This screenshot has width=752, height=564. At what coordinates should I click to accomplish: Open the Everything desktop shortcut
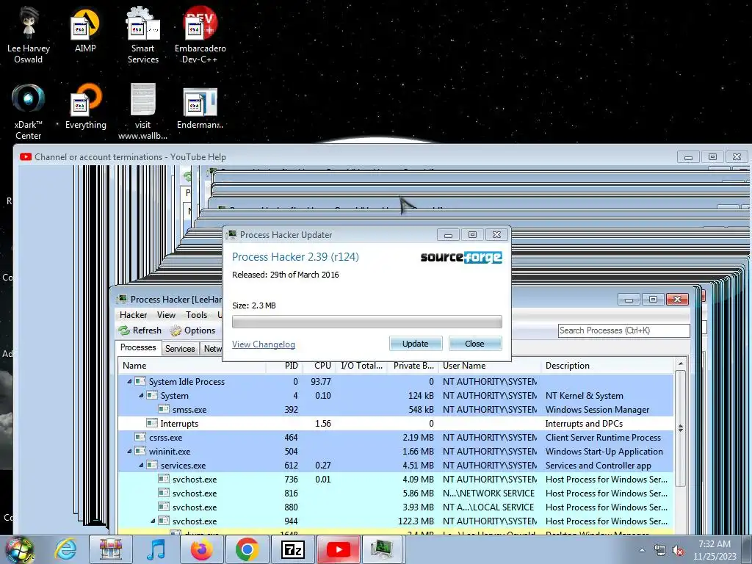click(x=85, y=106)
